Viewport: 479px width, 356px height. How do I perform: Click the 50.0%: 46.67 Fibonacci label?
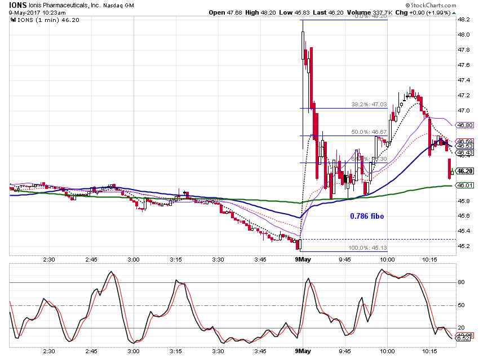(x=369, y=132)
